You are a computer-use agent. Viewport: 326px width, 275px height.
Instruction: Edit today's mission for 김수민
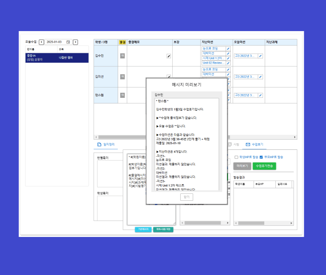261,56
